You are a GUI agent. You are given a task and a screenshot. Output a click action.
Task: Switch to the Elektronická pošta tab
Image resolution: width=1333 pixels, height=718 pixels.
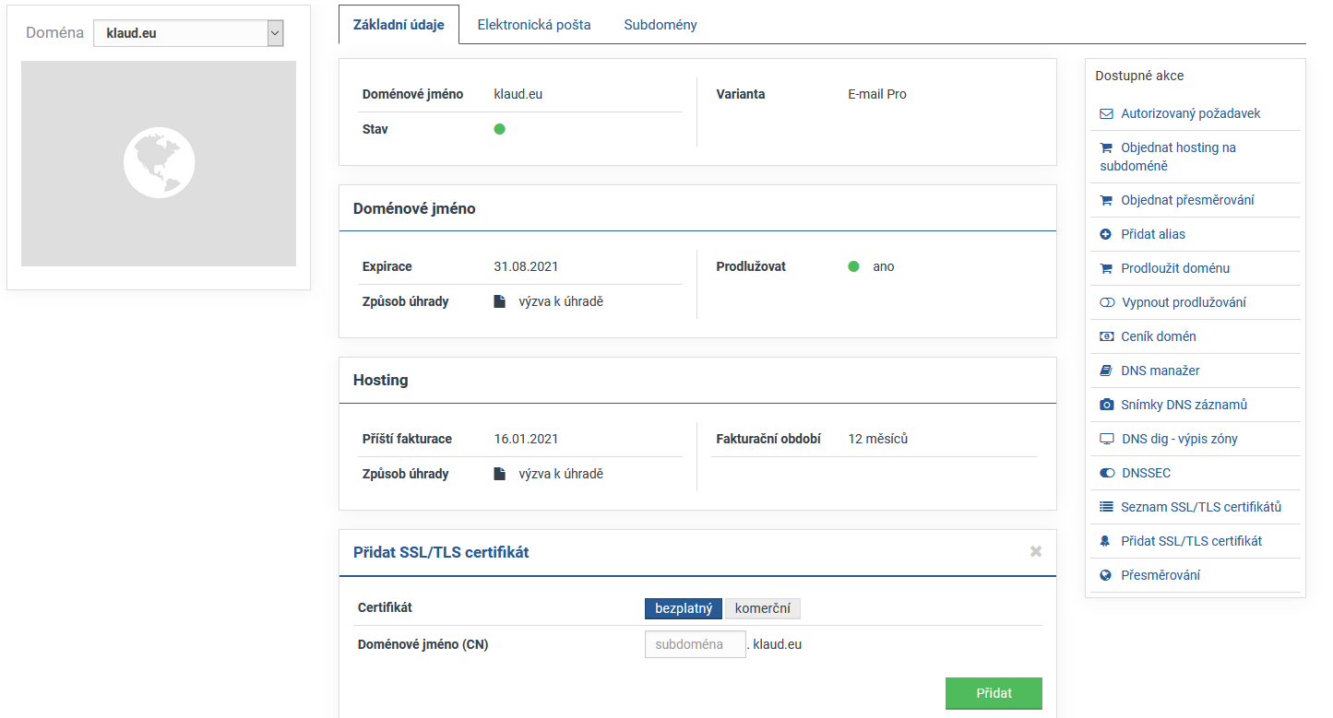(533, 25)
